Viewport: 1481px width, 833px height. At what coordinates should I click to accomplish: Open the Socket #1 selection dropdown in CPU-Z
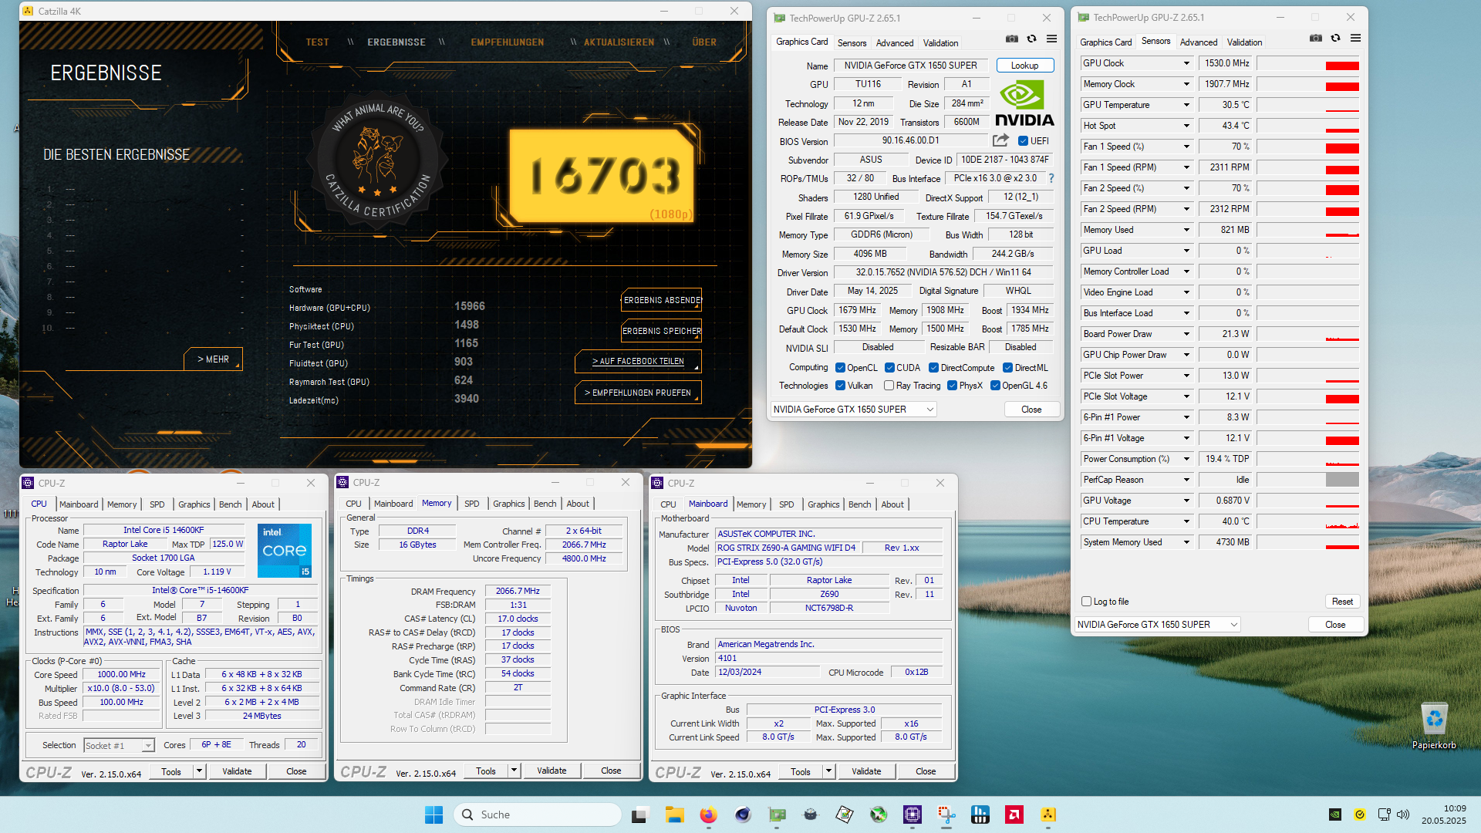(x=119, y=745)
